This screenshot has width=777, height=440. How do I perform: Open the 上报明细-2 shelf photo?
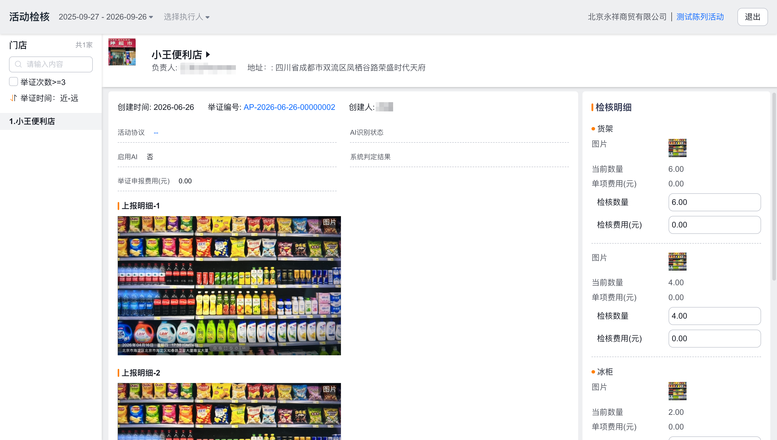click(229, 411)
